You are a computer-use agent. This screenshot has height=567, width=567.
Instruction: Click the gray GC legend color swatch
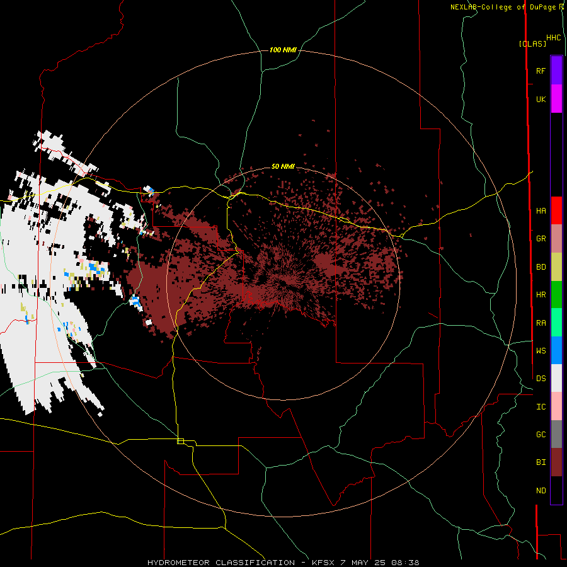coord(556,434)
